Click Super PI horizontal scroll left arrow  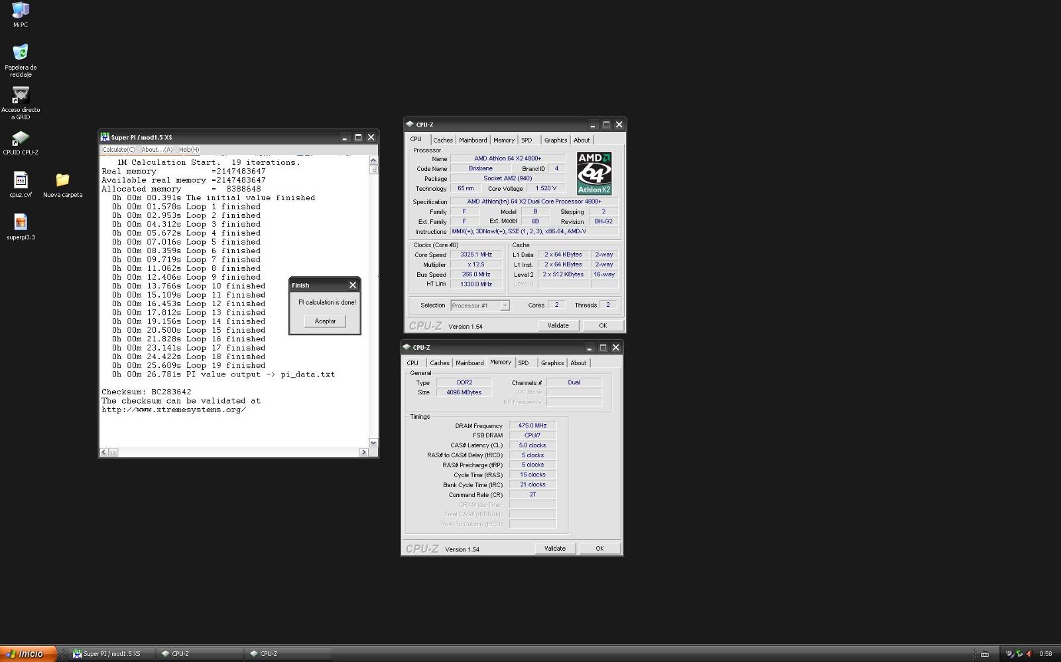coord(104,453)
